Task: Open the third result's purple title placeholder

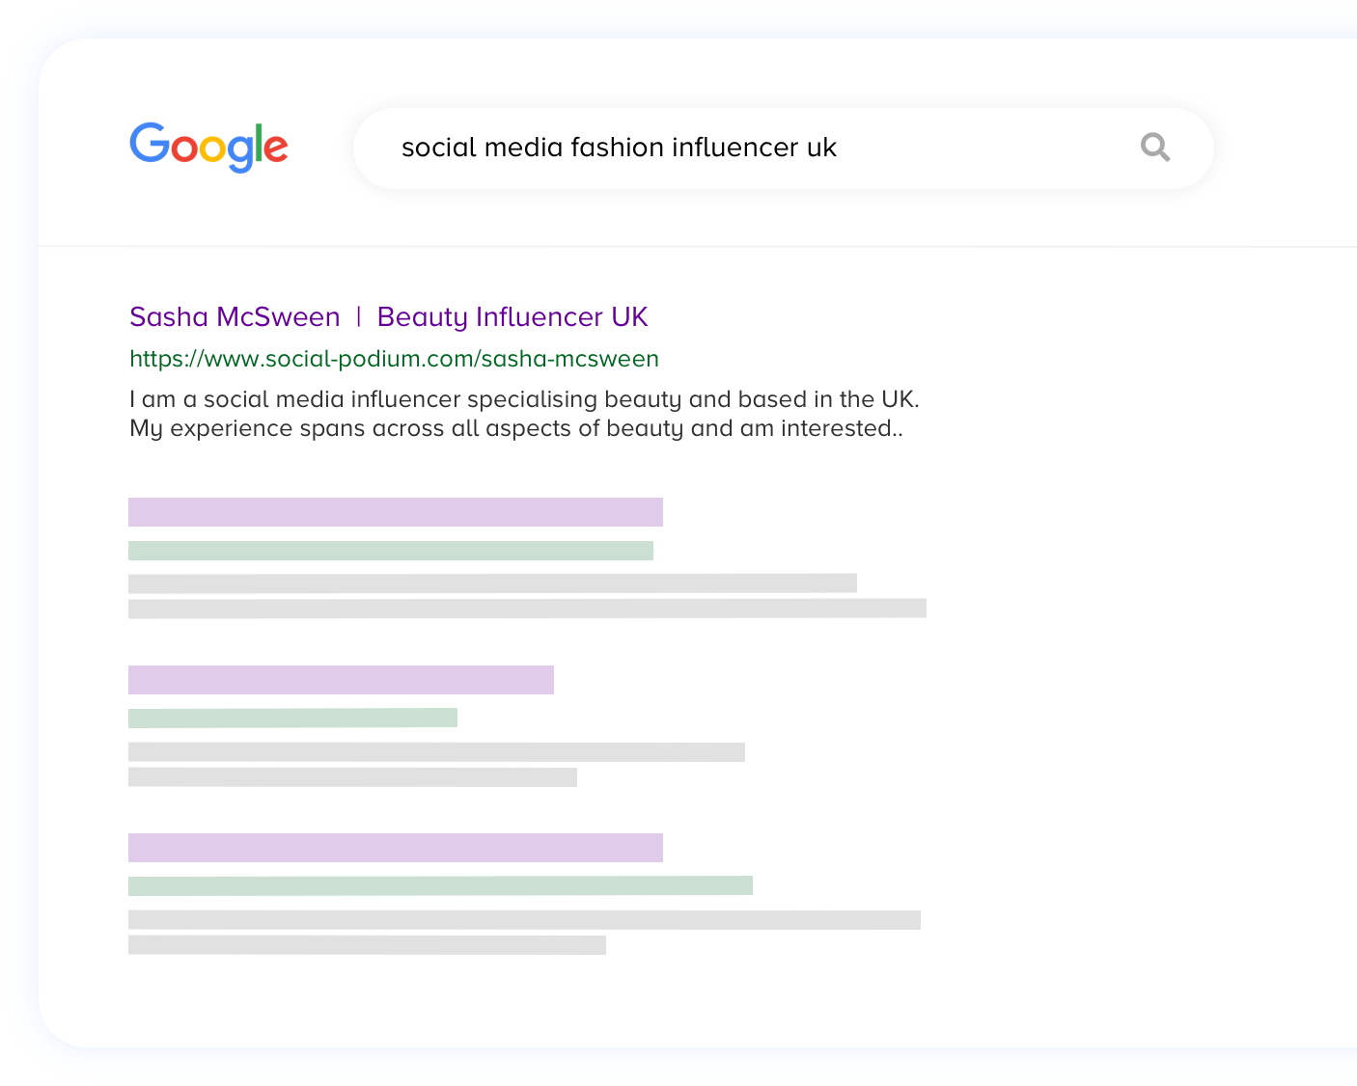Action: pos(341,680)
